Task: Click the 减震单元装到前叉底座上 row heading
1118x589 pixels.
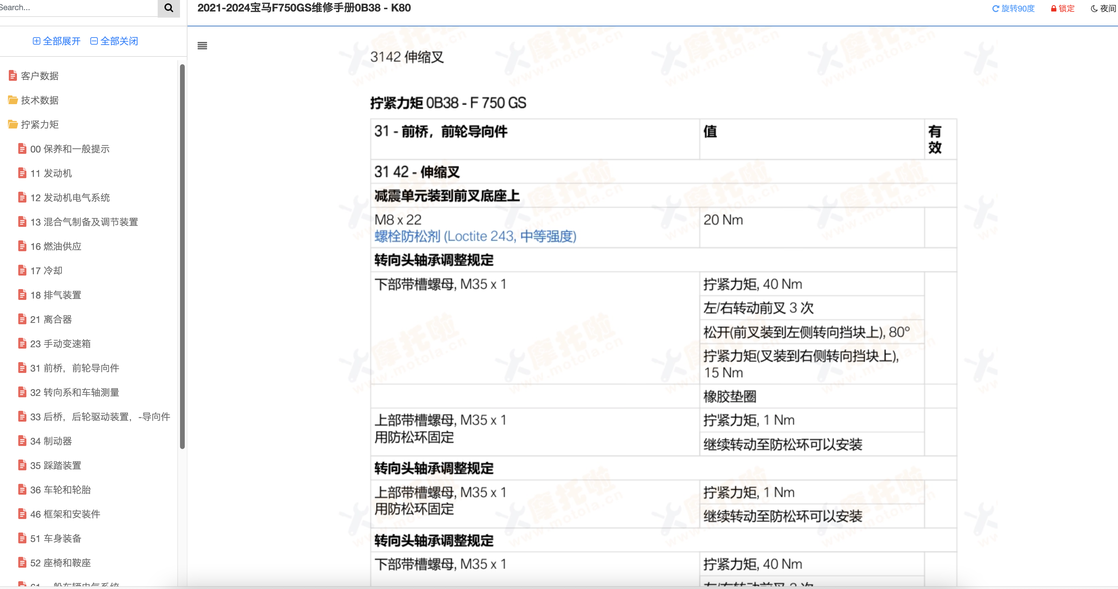Action: pyautogui.click(x=447, y=196)
